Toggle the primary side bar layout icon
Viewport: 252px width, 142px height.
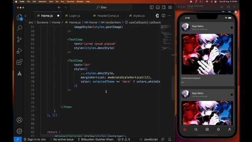(x=152, y=7)
